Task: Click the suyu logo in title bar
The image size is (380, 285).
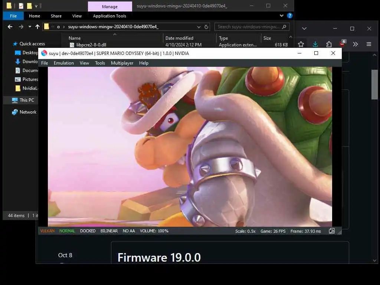Action: tap(44, 53)
